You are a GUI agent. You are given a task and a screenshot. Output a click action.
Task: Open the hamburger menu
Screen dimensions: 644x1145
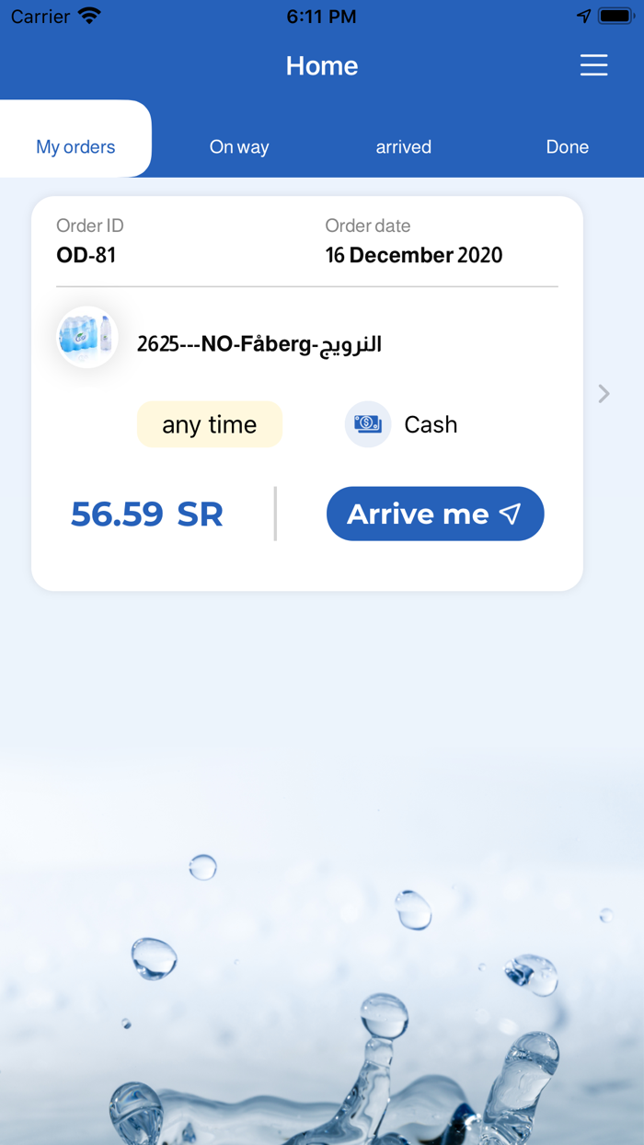tap(593, 65)
